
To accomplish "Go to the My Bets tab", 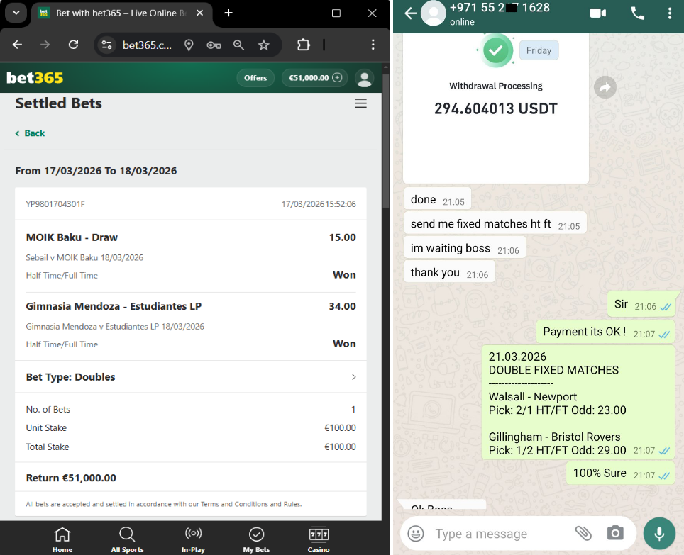I will (256, 539).
